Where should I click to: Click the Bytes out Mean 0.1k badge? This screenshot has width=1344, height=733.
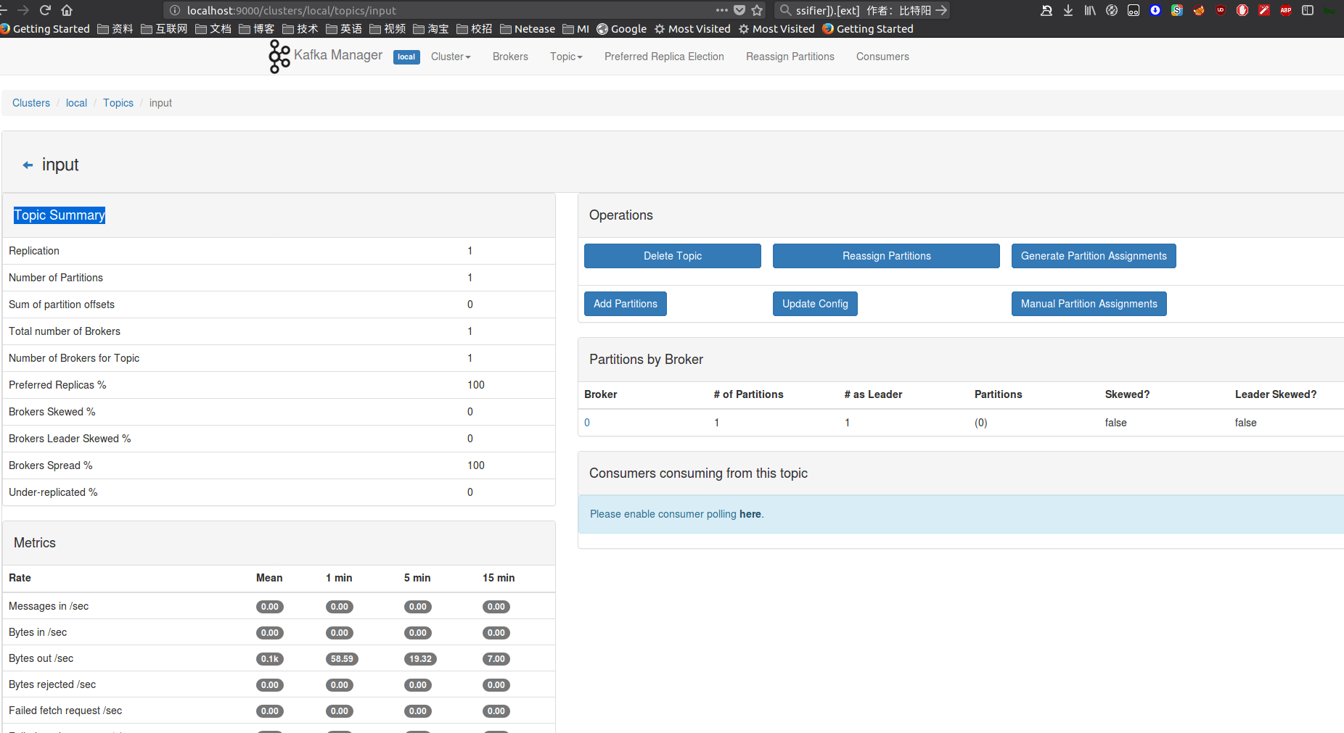click(270, 659)
